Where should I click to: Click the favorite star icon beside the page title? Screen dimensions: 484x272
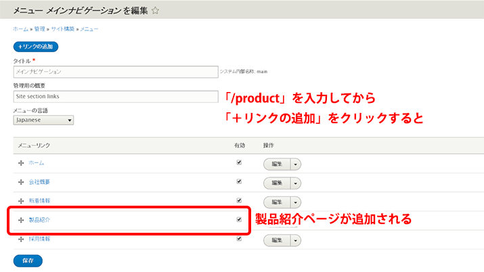pos(155,10)
